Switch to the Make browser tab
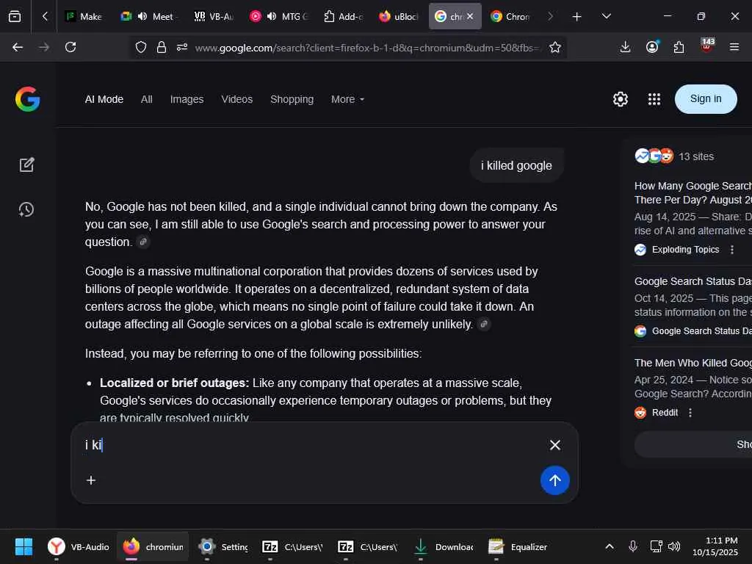The image size is (752, 564). (x=84, y=16)
